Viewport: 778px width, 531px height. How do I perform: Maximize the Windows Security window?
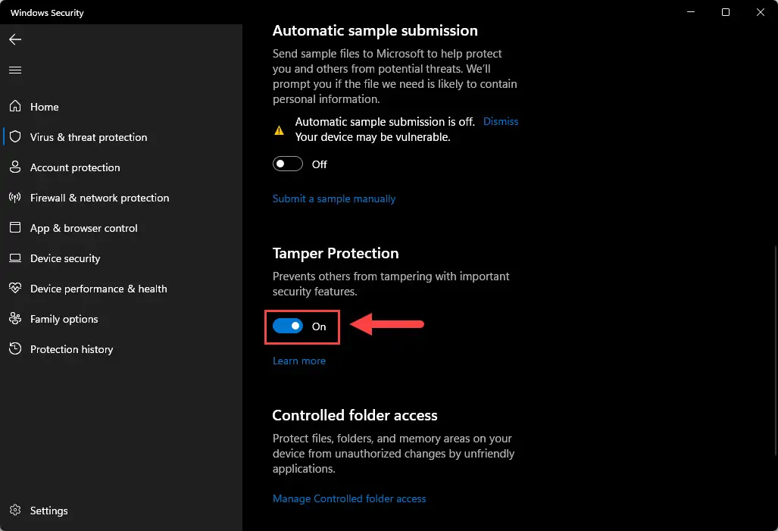(726, 12)
